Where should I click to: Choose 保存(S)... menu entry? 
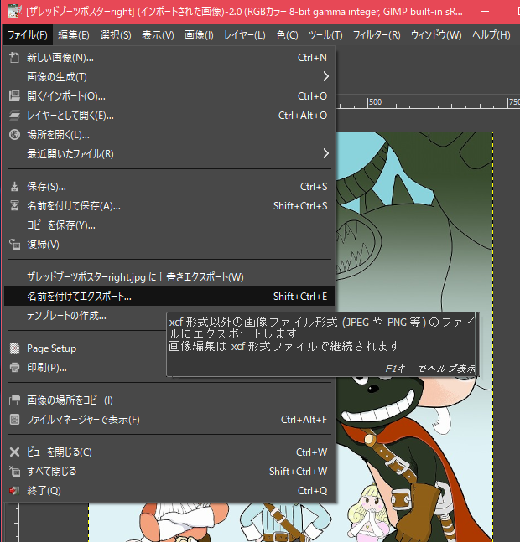169,187
